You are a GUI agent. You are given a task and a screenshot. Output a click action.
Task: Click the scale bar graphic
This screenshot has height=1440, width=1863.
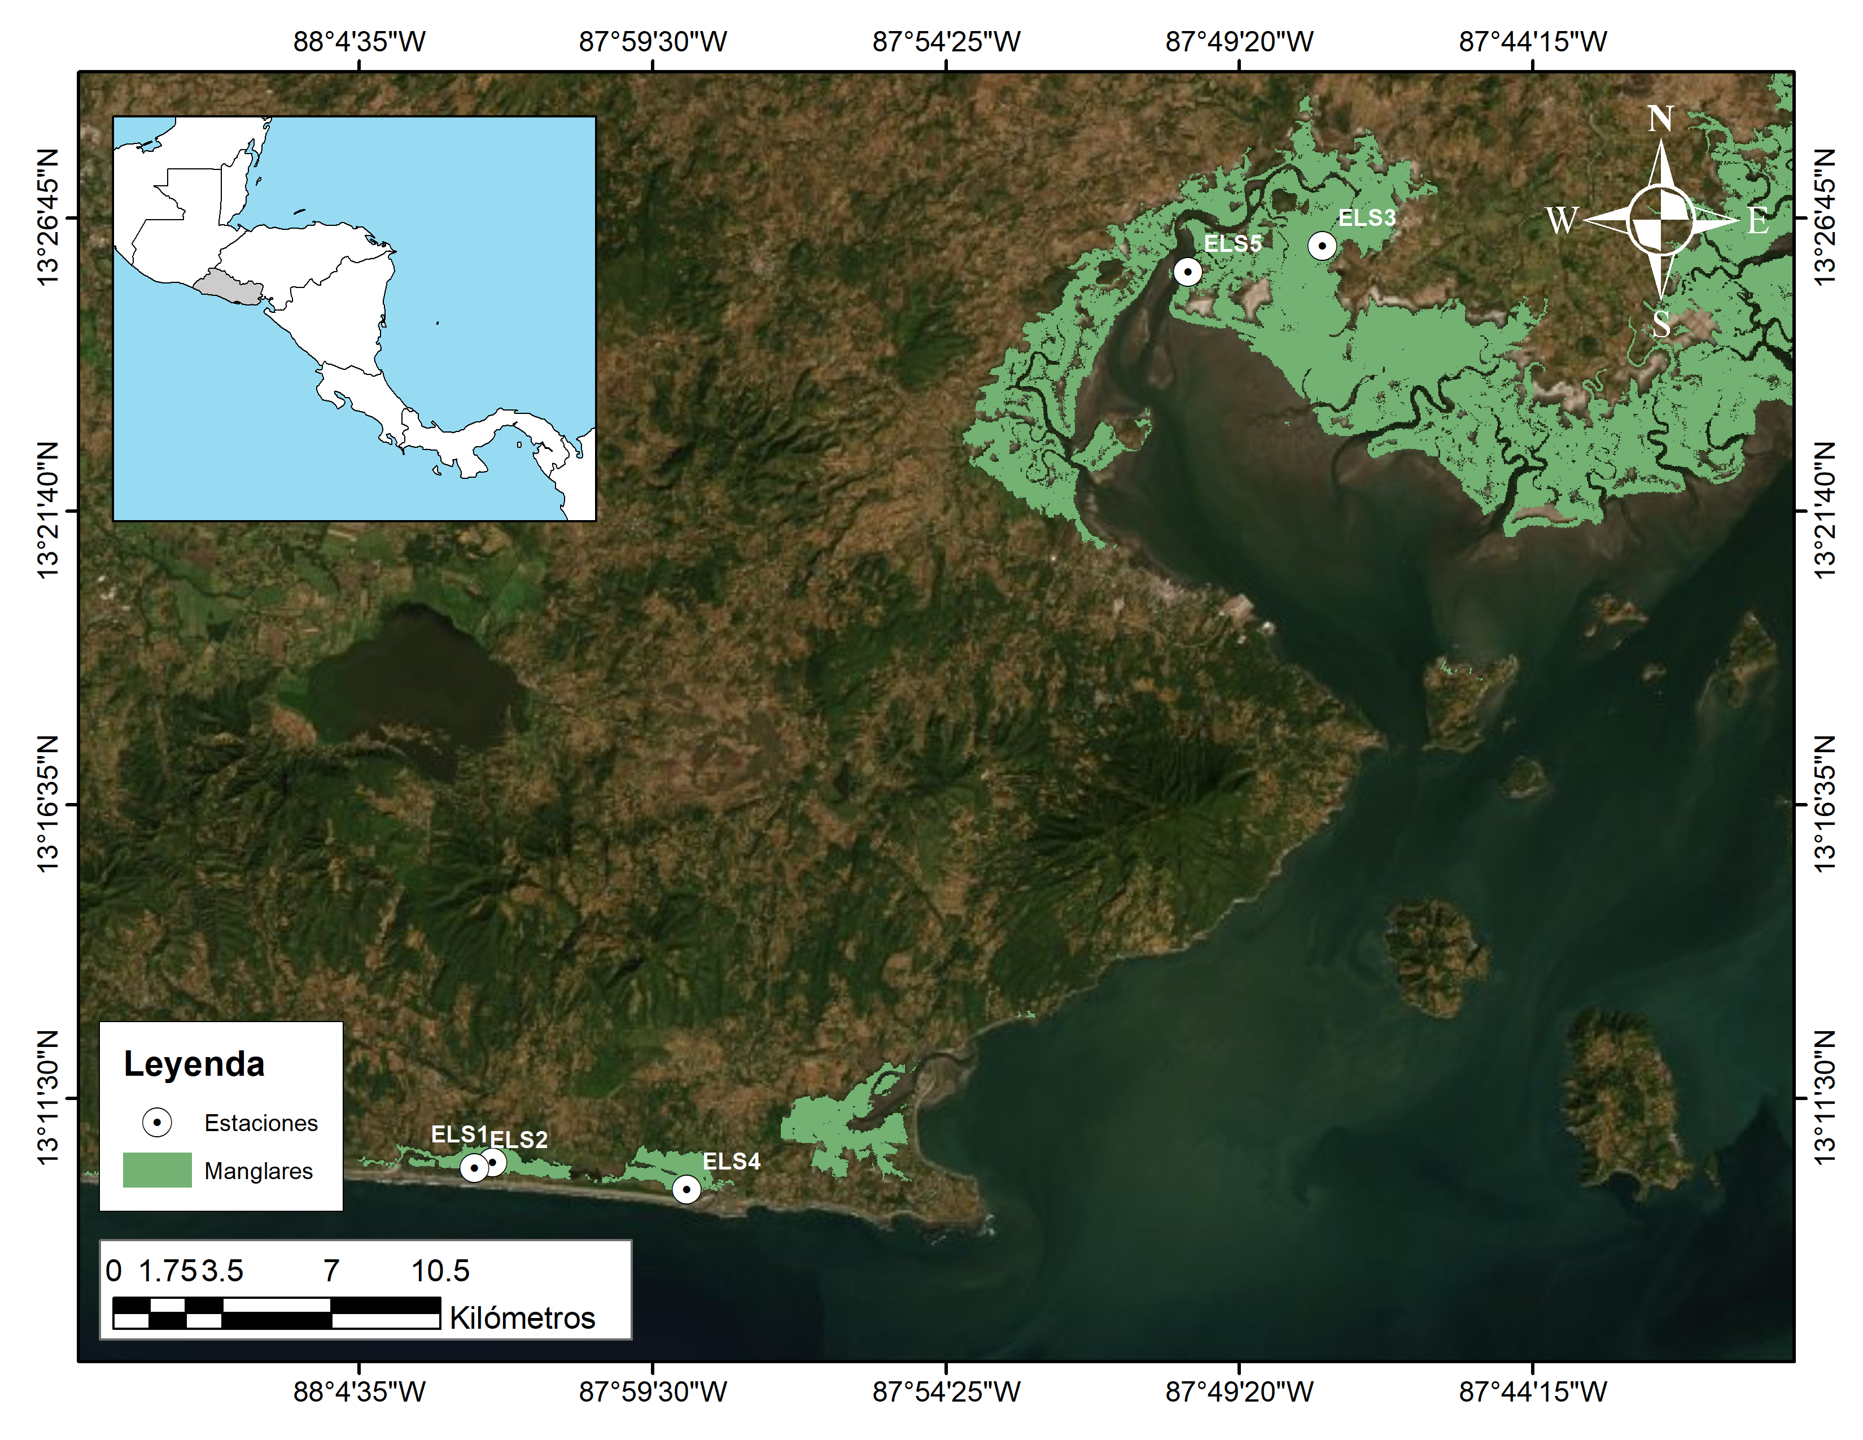click(x=277, y=1313)
